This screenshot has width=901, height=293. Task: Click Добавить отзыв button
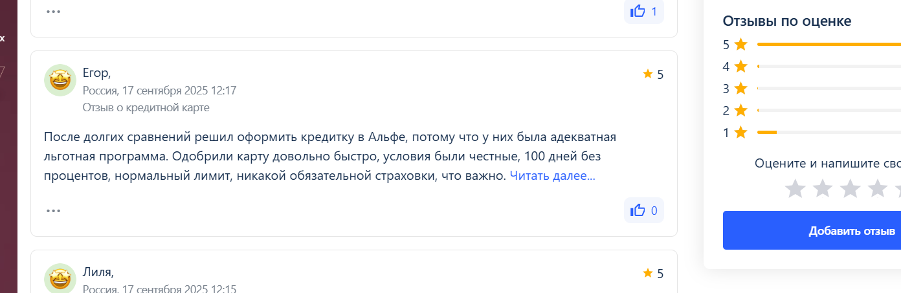pyautogui.click(x=812, y=230)
